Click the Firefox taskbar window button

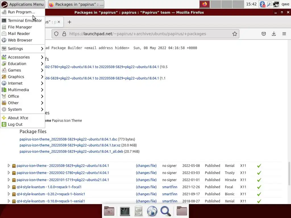point(76,4)
